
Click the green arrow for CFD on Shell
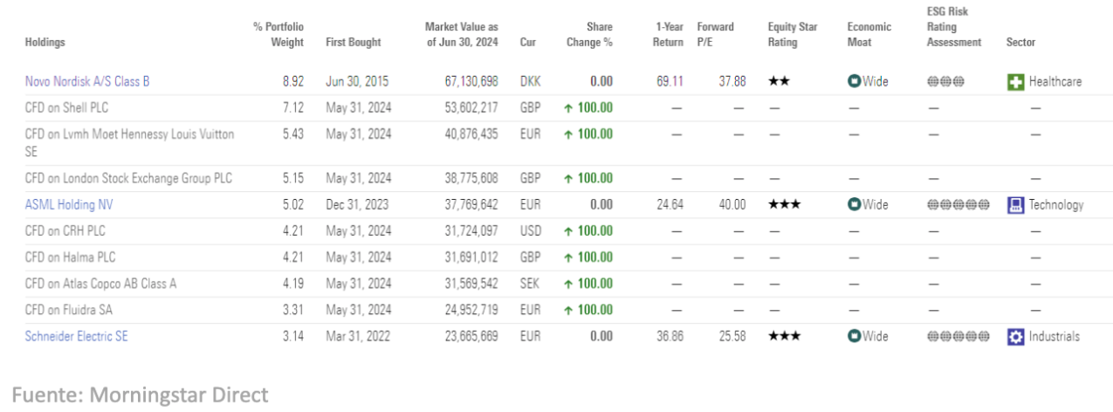(568, 108)
